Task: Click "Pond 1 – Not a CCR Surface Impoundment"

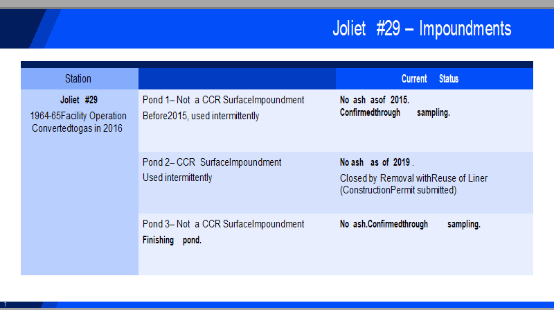Action: (x=223, y=100)
